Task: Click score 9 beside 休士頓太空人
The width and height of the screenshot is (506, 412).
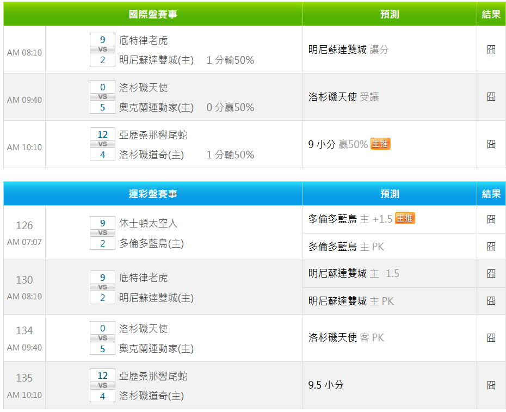Action: coord(103,223)
